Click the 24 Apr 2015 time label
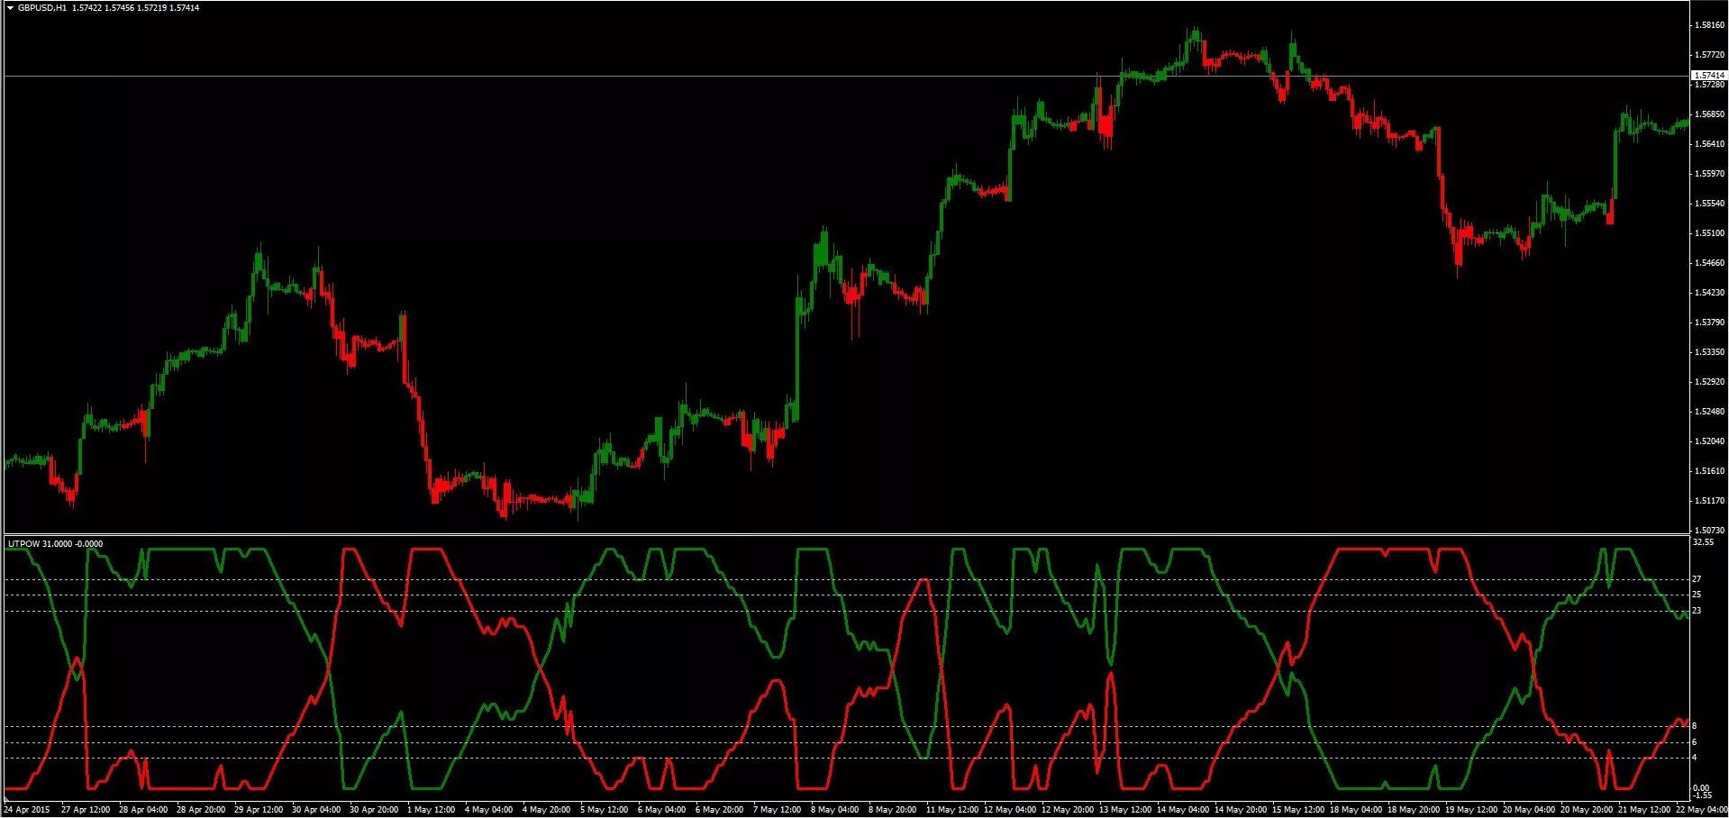Screen dimensions: 1729x818 (27, 810)
